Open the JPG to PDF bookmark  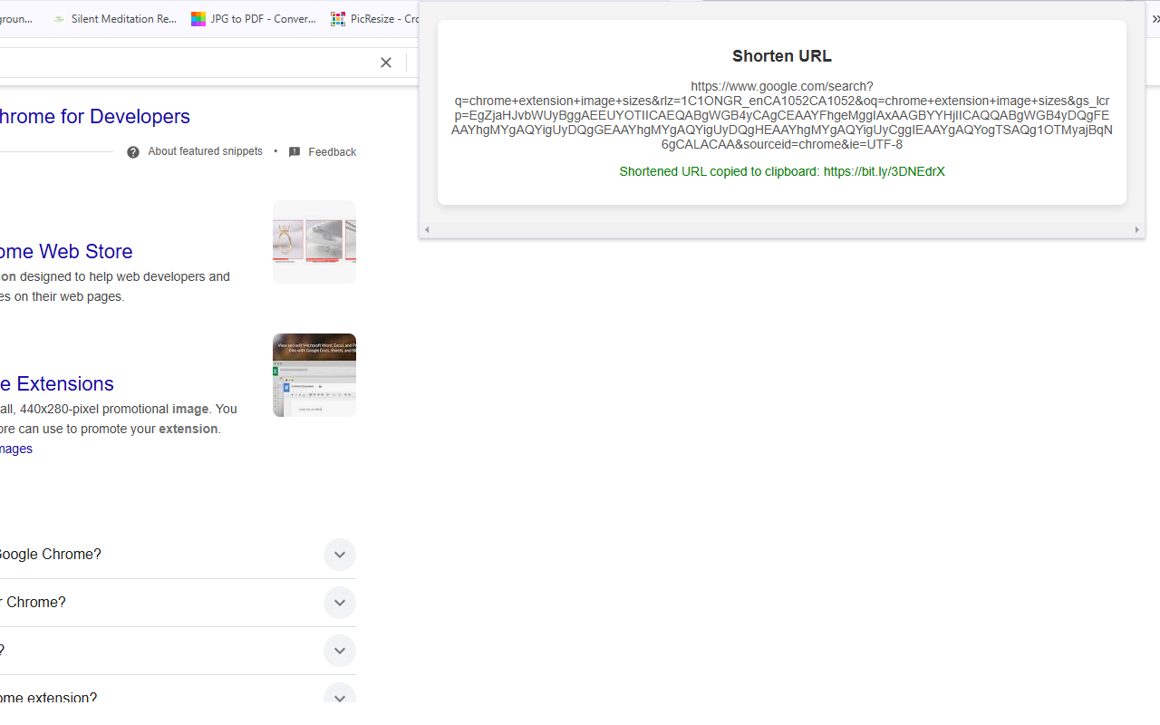click(x=254, y=19)
